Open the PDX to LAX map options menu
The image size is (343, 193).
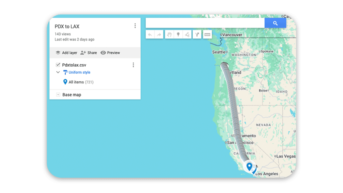coord(135,26)
